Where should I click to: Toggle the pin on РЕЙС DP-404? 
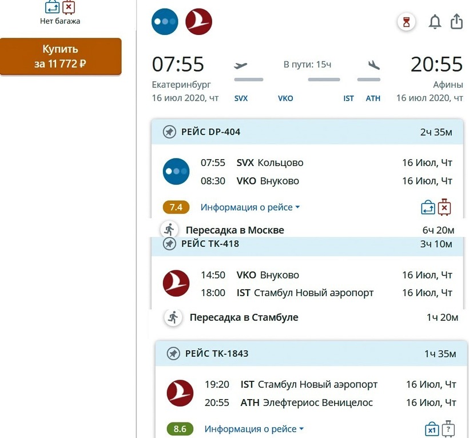pos(169,132)
